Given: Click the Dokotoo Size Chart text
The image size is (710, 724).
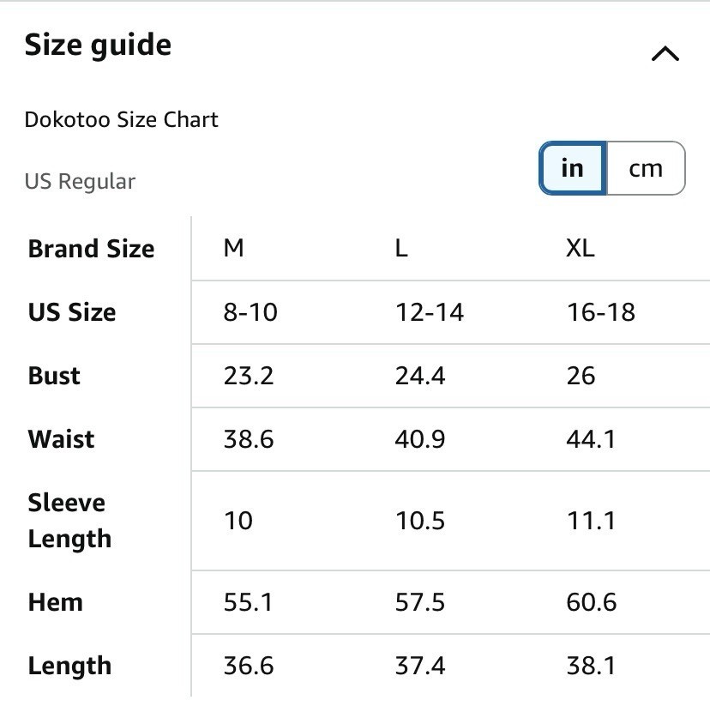Looking at the screenshot, I should point(122,119).
